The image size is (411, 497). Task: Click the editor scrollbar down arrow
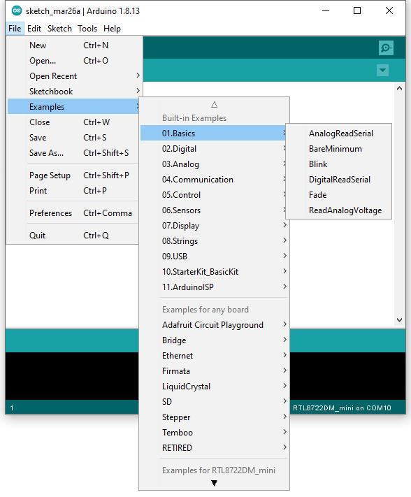[x=399, y=320]
